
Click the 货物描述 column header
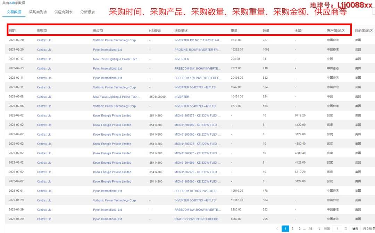tap(181, 31)
